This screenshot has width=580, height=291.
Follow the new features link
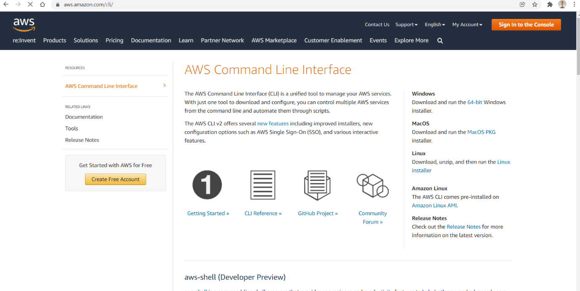(x=273, y=124)
